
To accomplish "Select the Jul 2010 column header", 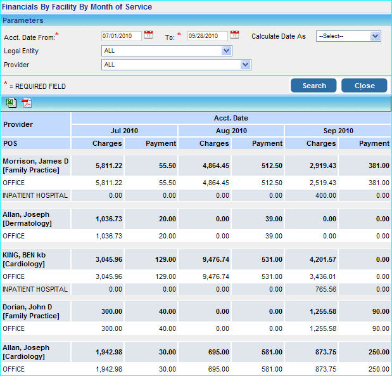I will 124,131.
